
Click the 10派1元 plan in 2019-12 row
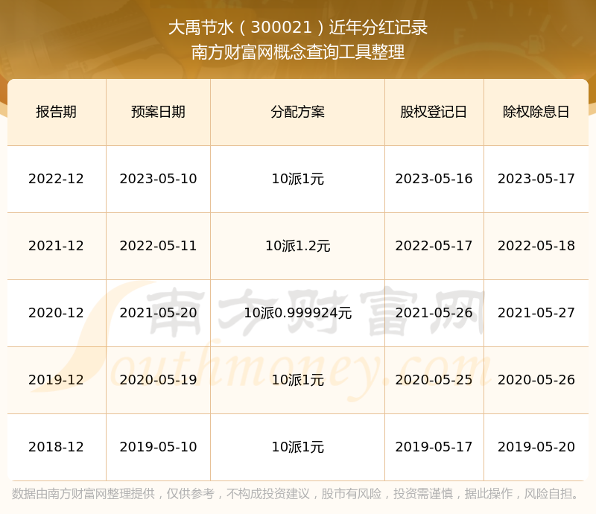click(x=297, y=379)
